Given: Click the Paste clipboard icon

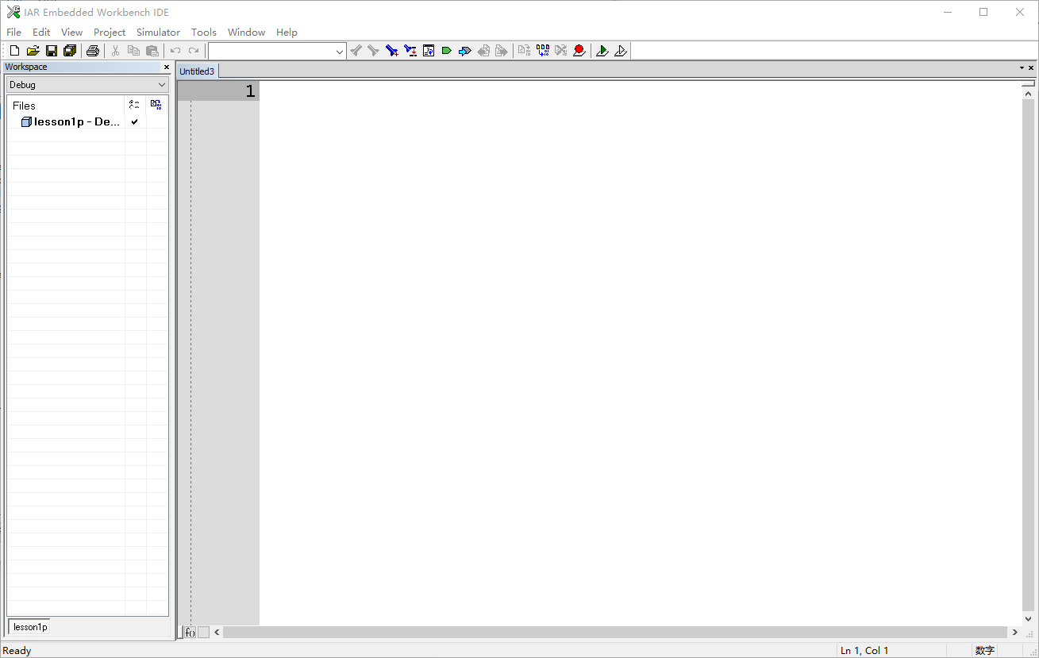Looking at the screenshot, I should [152, 51].
